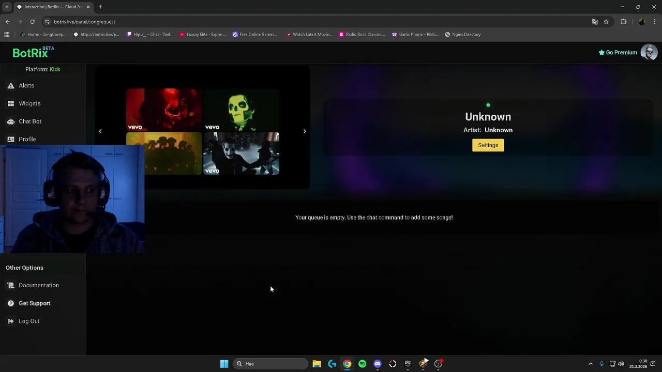The width and height of the screenshot is (662, 372).
Task: Click the translate page icon
Action: tap(595, 22)
